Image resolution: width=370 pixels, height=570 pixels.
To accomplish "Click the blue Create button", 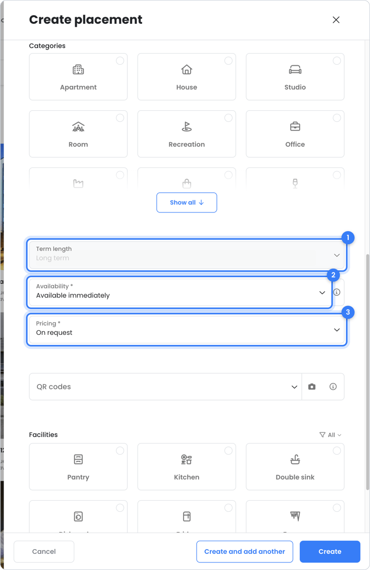I will (x=330, y=551).
